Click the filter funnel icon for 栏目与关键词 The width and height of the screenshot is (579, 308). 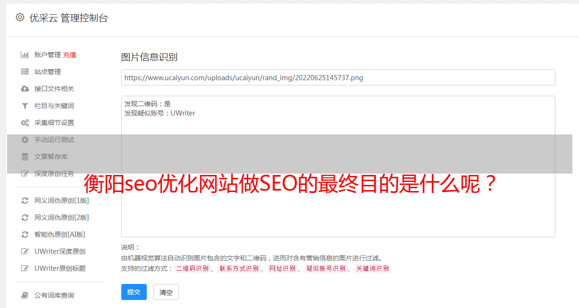pos(25,106)
